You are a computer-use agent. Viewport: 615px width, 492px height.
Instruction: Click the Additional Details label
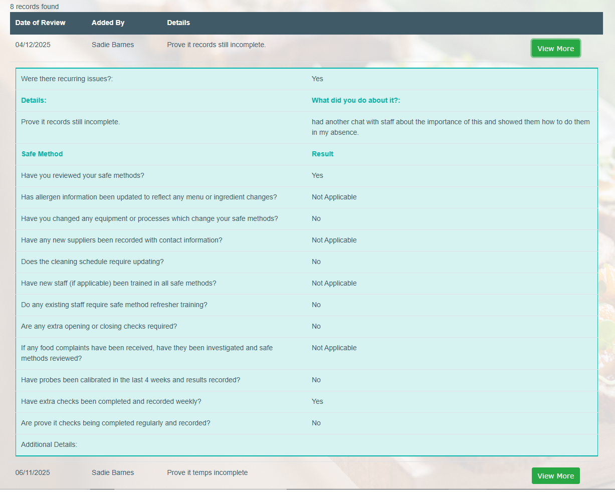(49, 444)
